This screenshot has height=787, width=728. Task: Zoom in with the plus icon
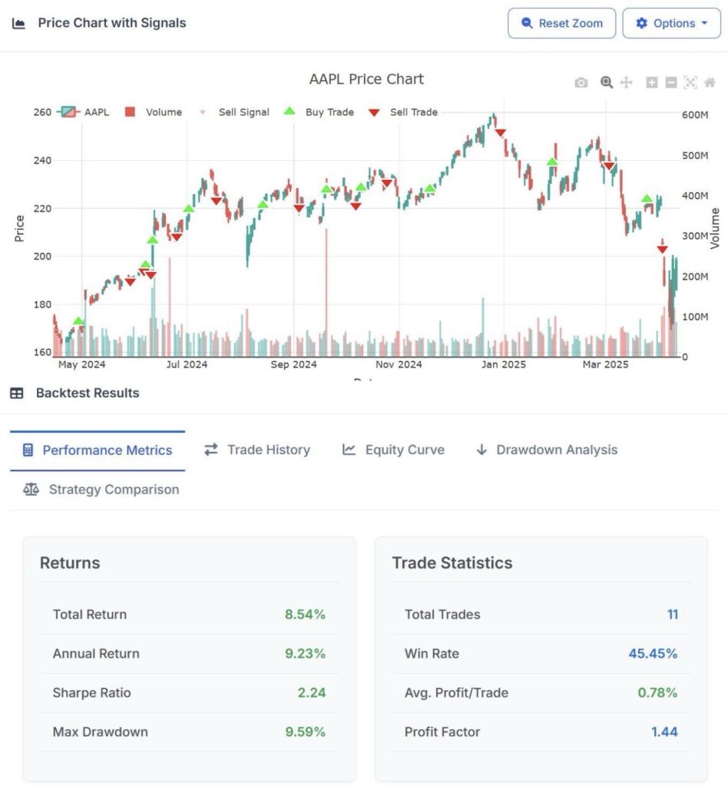click(x=651, y=82)
